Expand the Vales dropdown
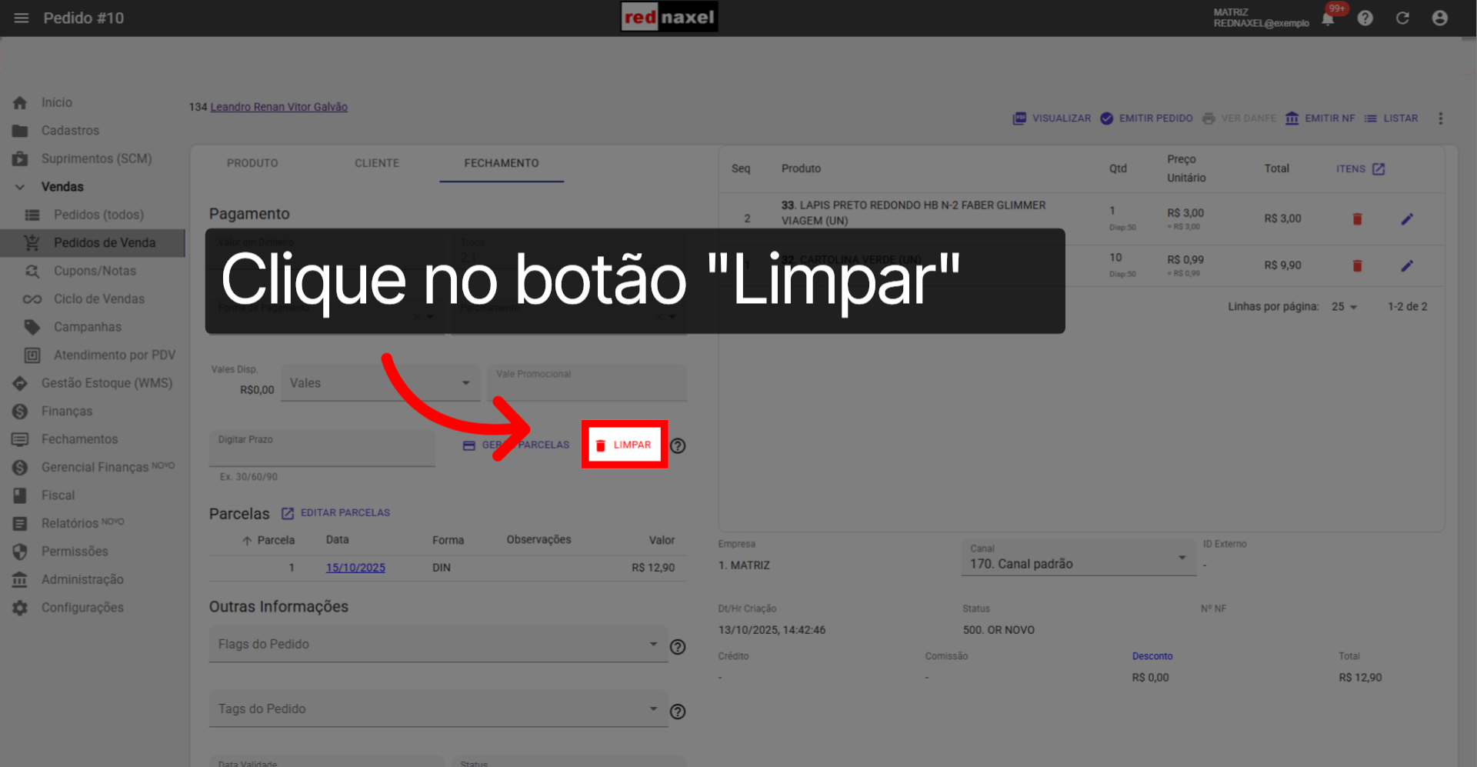The width and height of the screenshot is (1477, 767). [465, 382]
